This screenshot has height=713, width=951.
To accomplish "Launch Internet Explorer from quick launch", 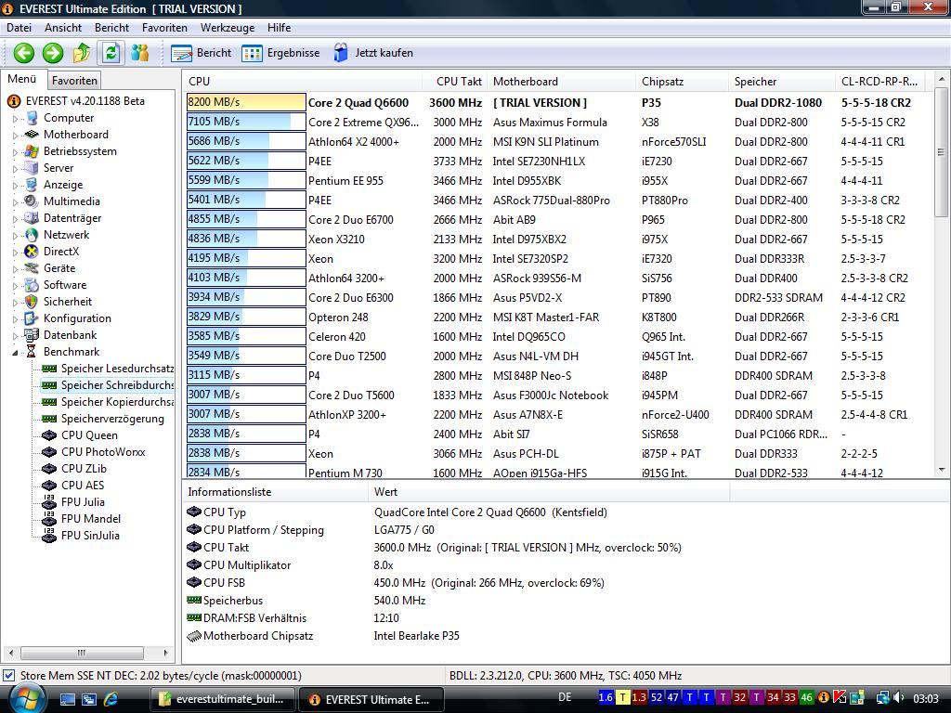I will [111, 699].
